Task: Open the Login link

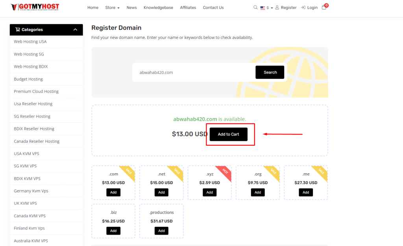Action: click(x=309, y=7)
